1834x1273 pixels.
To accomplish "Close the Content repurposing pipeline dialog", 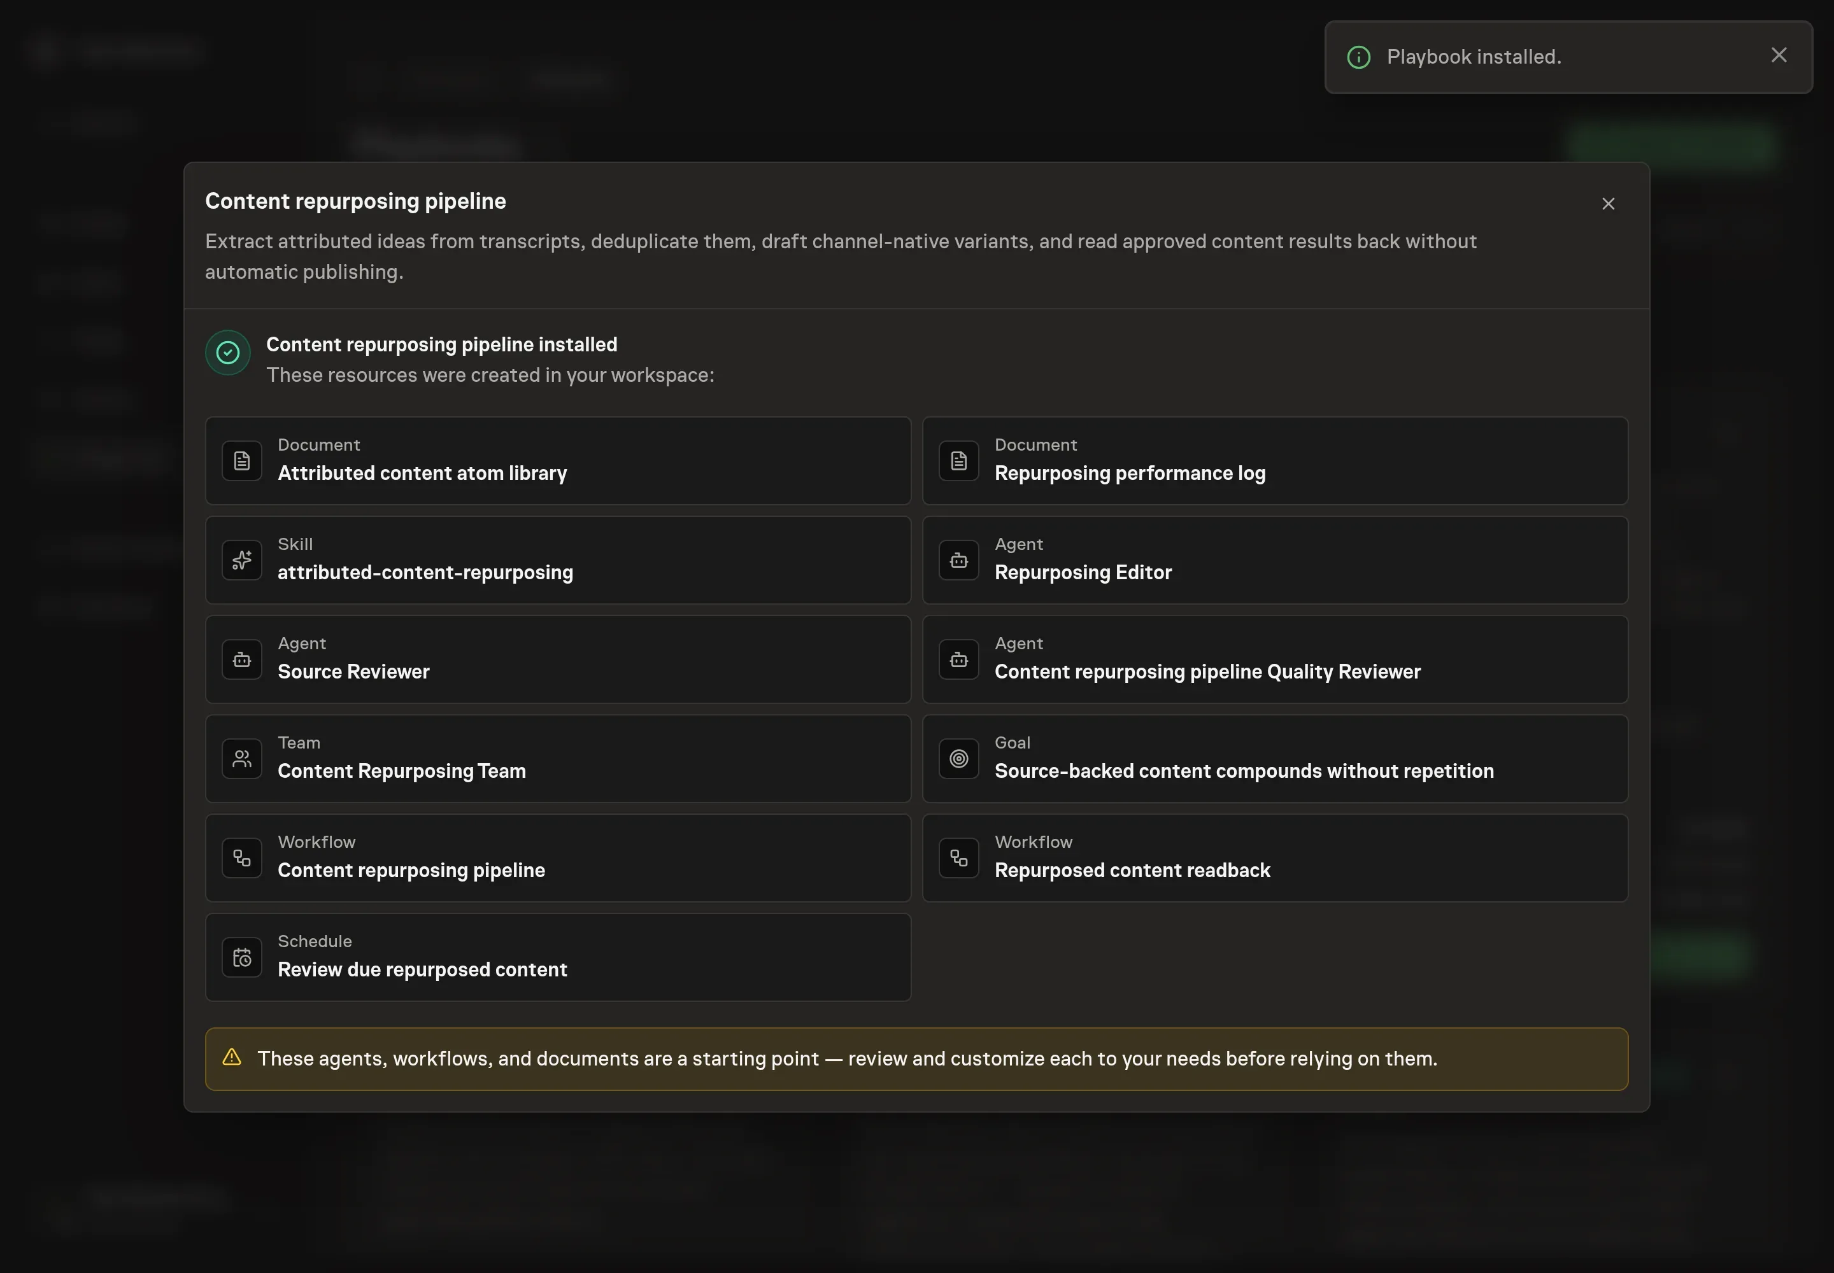I will coord(1607,204).
